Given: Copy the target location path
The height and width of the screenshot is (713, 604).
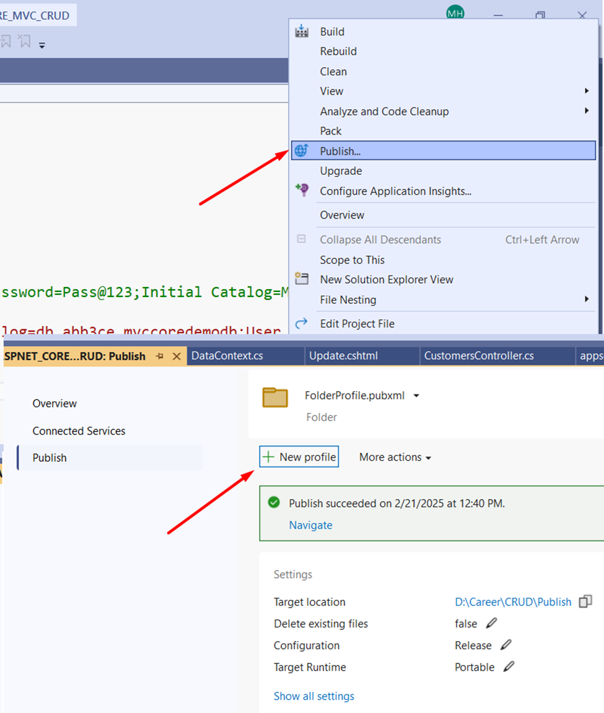Looking at the screenshot, I should (x=585, y=602).
